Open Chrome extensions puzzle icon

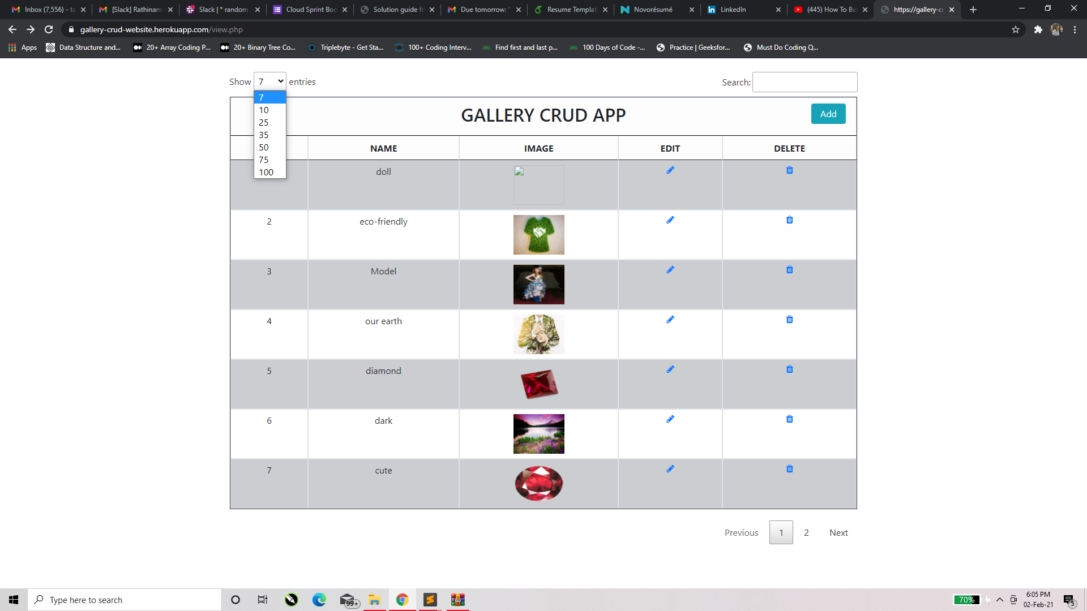pyautogui.click(x=1039, y=29)
